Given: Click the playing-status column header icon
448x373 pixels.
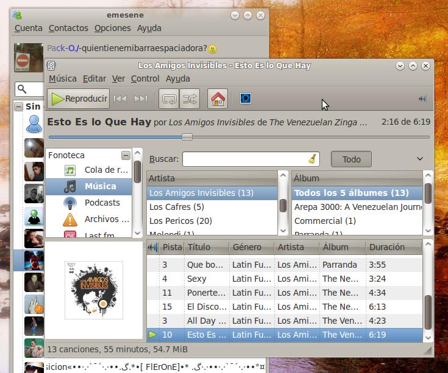Looking at the screenshot, I should point(153,247).
